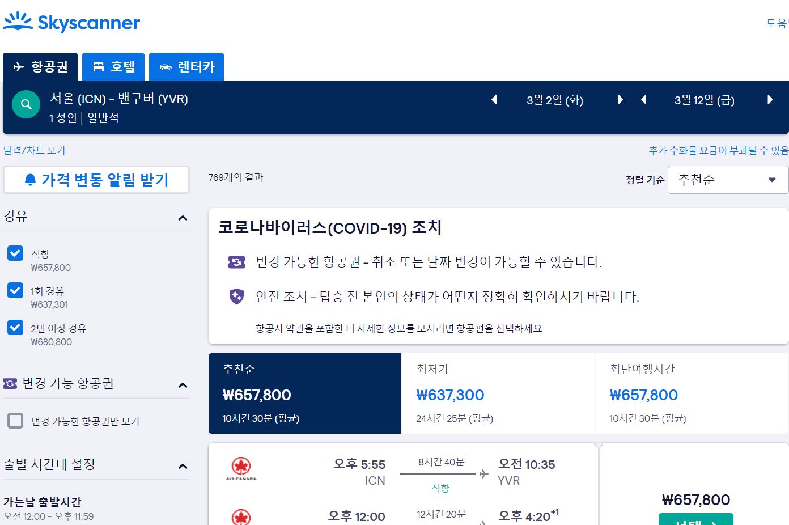Go to previous departure date from 3월 2일
The height and width of the screenshot is (525, 789).
pyautogui.click(x=494, y=100)
